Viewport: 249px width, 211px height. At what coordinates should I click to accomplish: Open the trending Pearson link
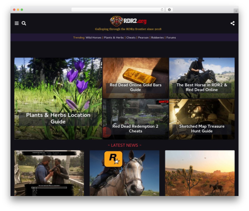pos(143,37)
